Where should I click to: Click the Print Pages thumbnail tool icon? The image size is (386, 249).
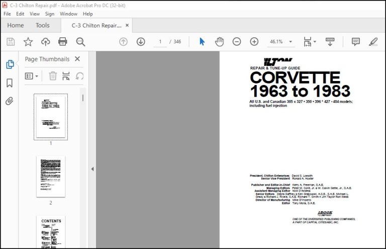[66, 76]
